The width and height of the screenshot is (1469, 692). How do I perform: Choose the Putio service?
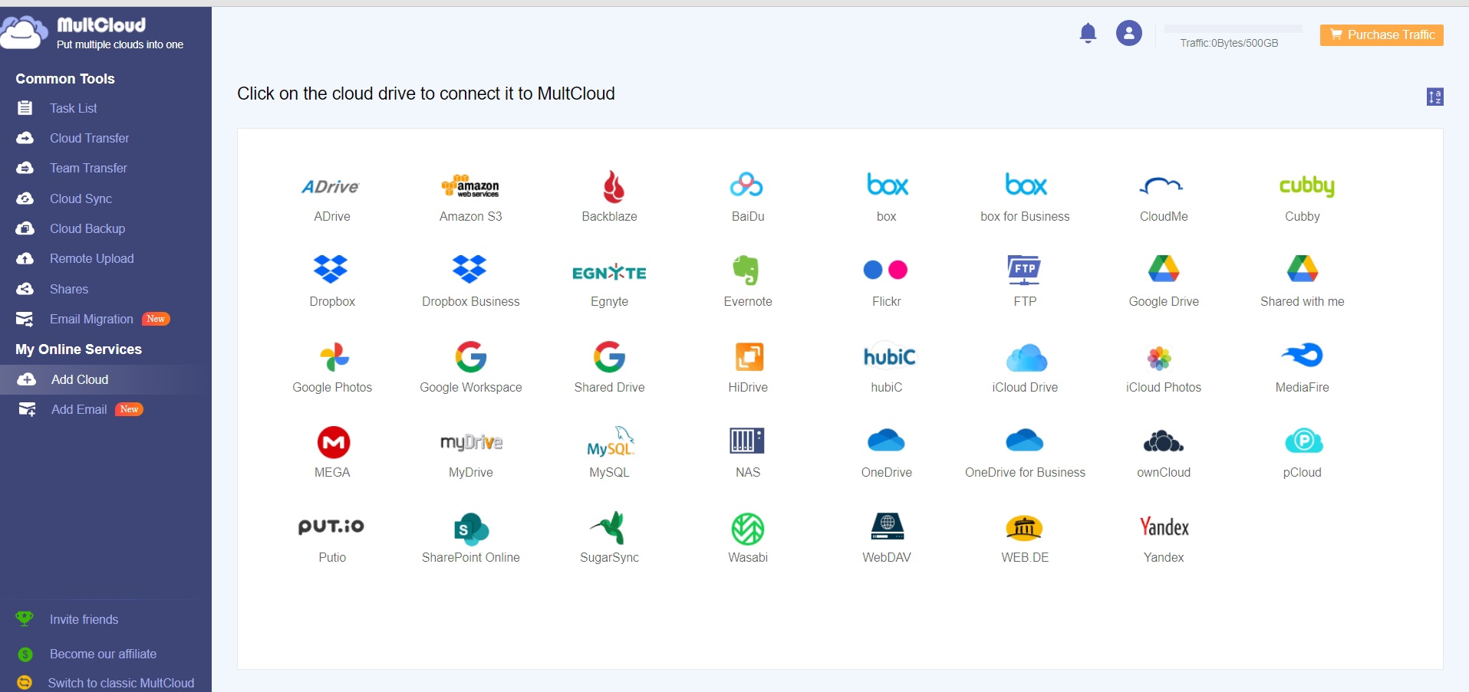[x=331, y=526]
